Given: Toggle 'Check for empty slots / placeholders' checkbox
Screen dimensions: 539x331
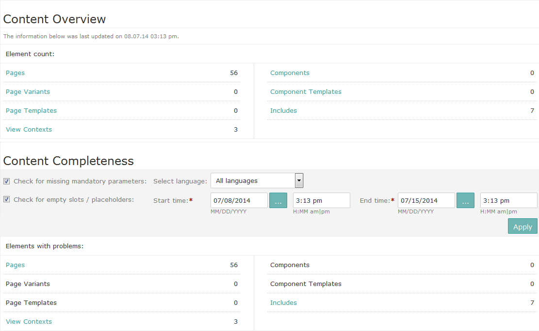Looking at the screenshot, I should point(7,199).
